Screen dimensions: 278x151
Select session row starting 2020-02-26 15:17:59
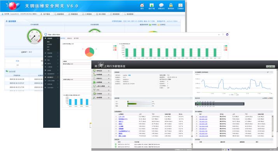[24, 87]
